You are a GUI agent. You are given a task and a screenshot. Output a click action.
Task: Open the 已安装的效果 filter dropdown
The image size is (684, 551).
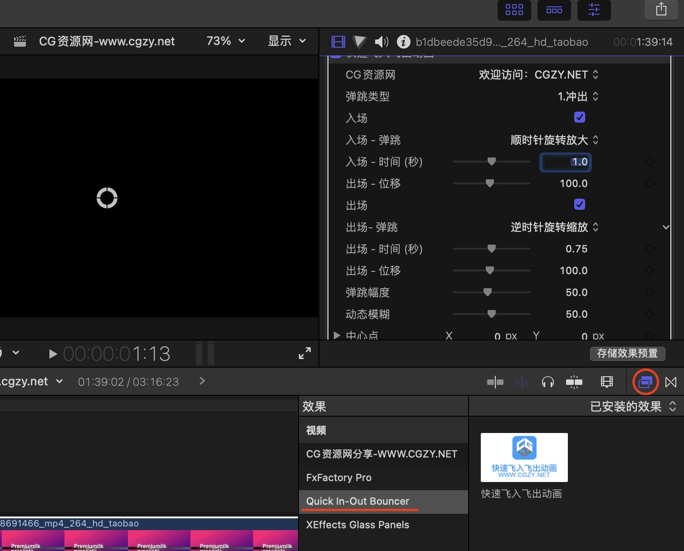[633, 406]
